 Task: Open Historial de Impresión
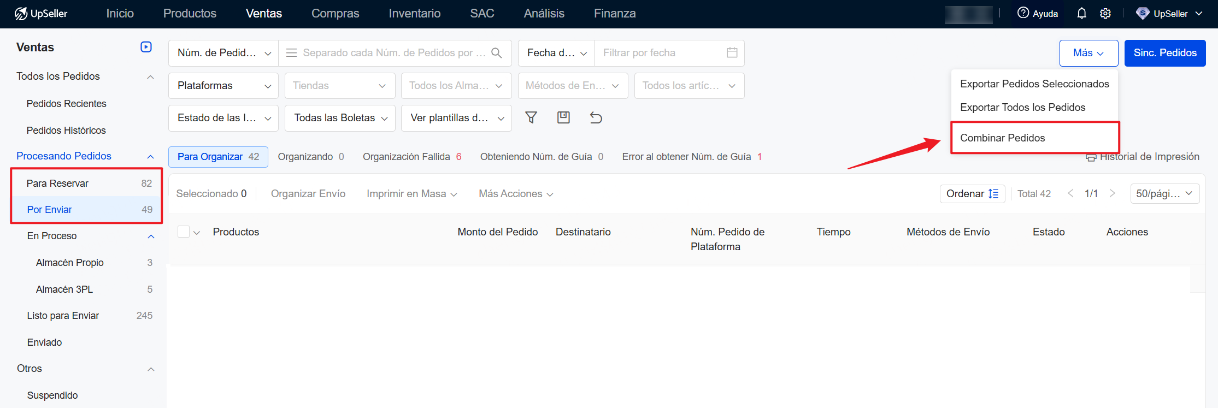click(x=1142, y=157)
